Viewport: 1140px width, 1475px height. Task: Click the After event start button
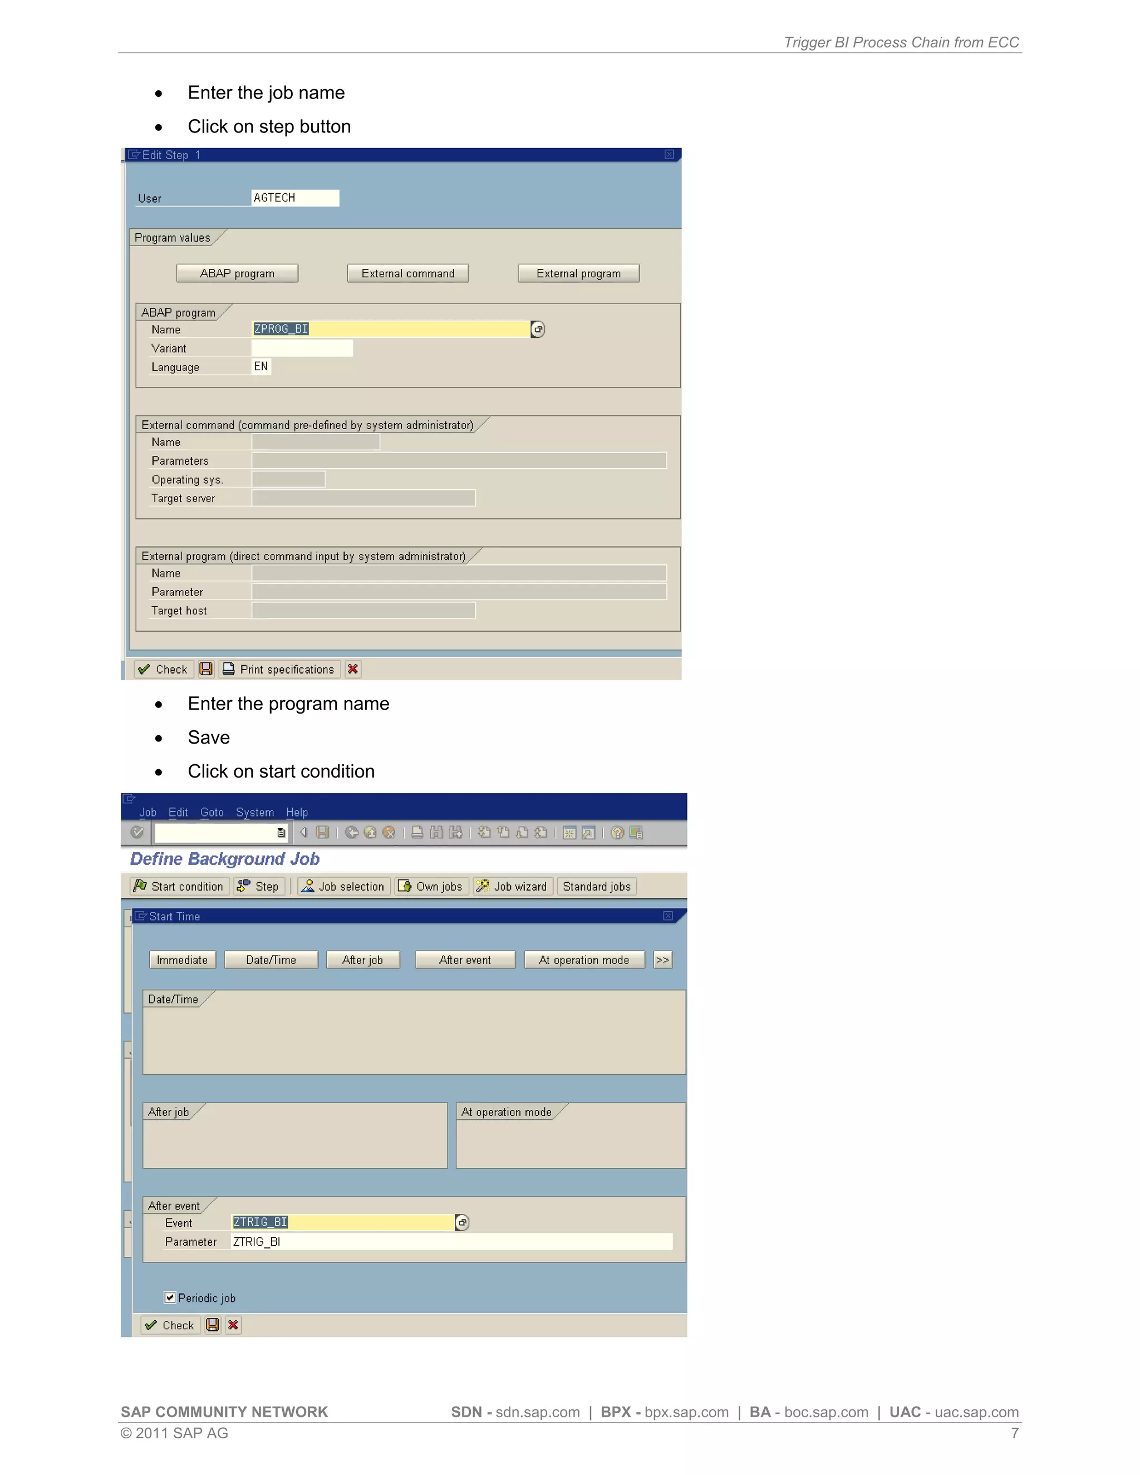click(x=465, y=960)
